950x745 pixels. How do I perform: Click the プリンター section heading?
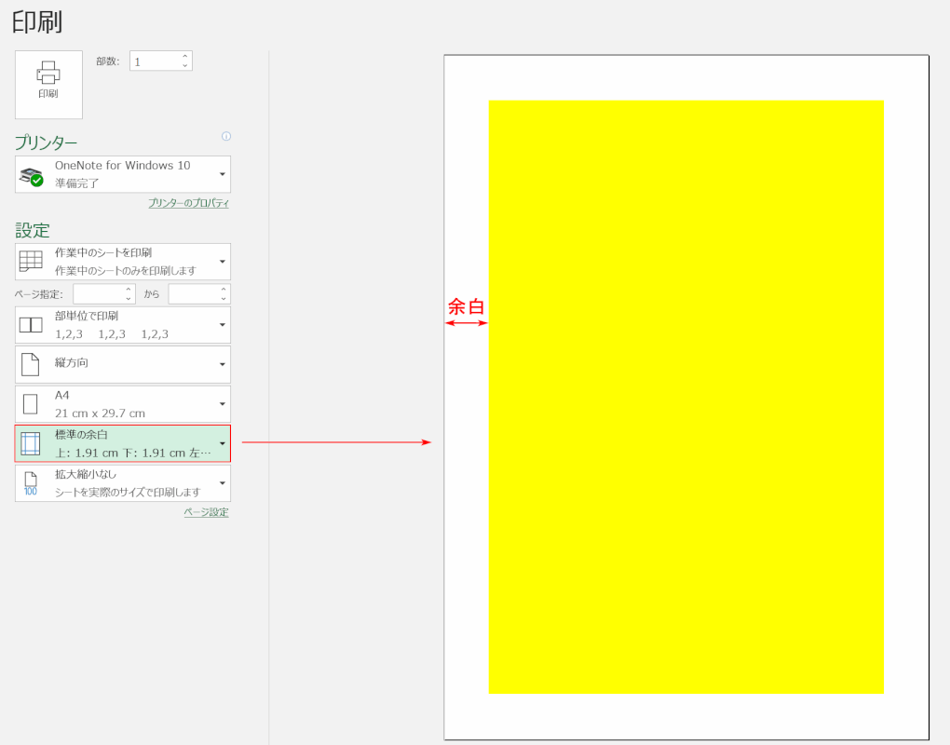[46, 142]
